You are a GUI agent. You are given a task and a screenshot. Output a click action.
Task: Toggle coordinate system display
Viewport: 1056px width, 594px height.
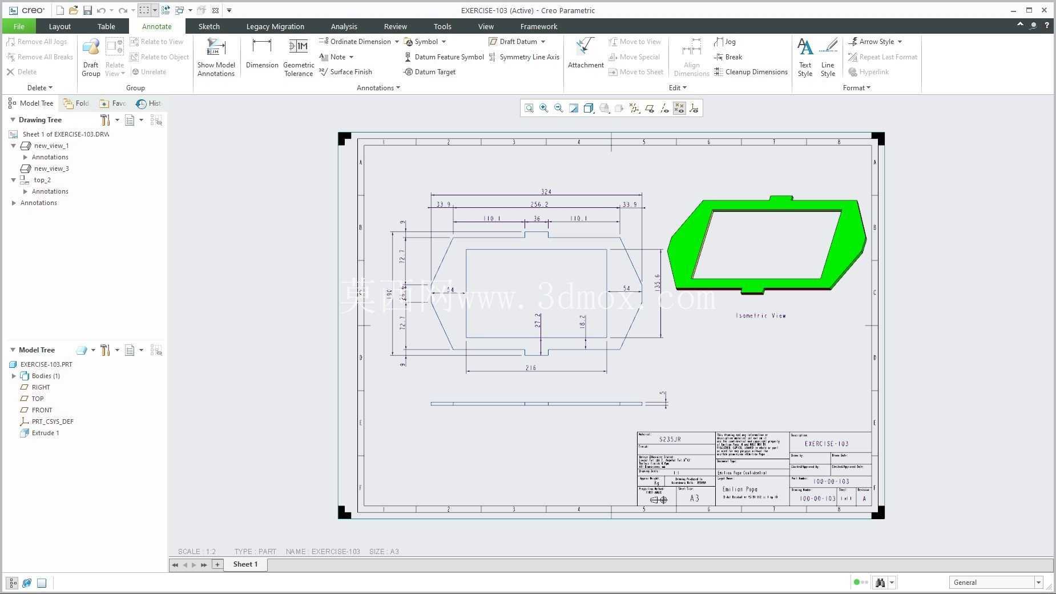tap(694, 109)
